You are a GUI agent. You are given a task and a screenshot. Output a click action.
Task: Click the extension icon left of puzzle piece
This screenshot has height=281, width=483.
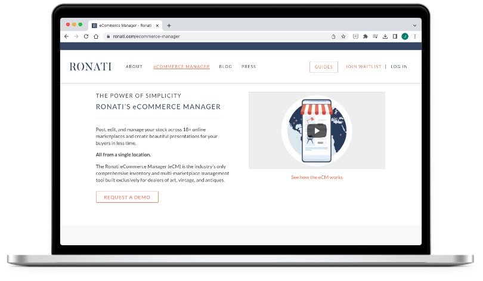pos(355,36)
